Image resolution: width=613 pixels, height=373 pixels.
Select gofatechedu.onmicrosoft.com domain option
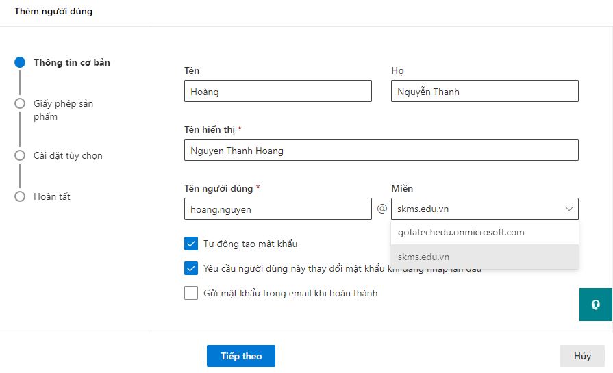tap(461, 232)
